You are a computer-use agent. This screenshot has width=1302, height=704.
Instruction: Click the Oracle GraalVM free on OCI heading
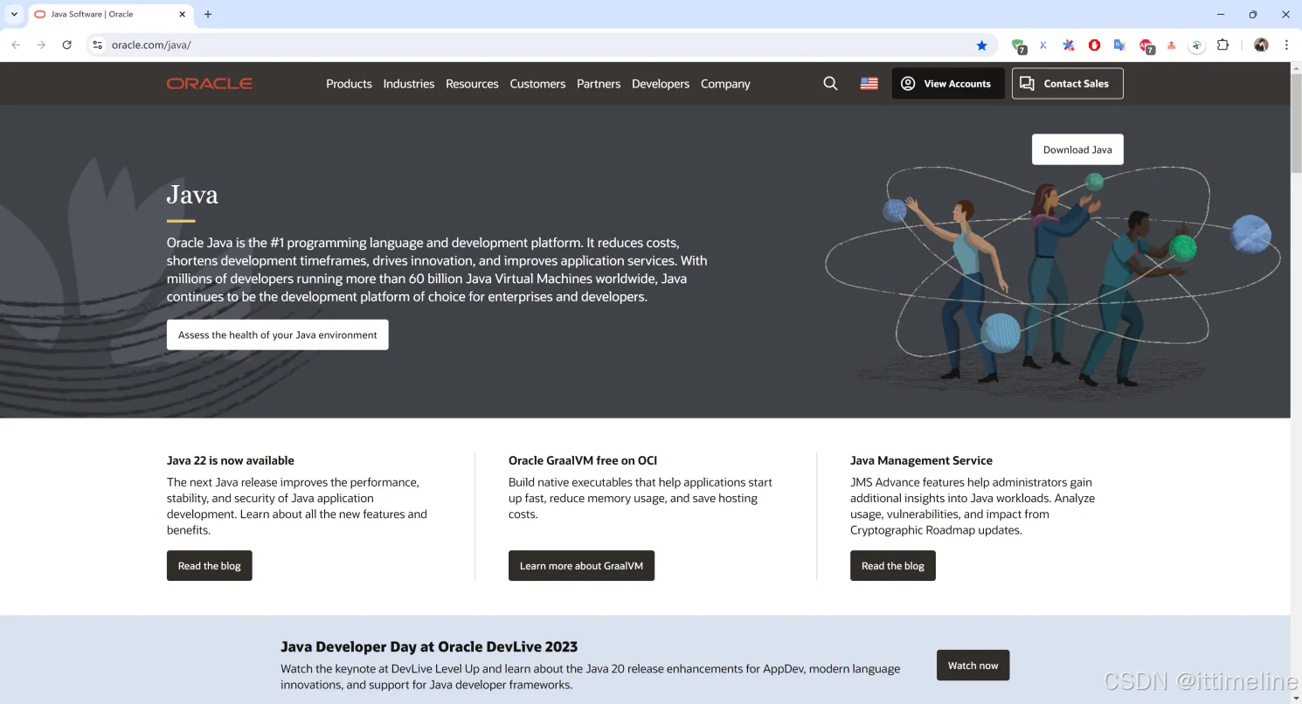click(x=583, y=460)
